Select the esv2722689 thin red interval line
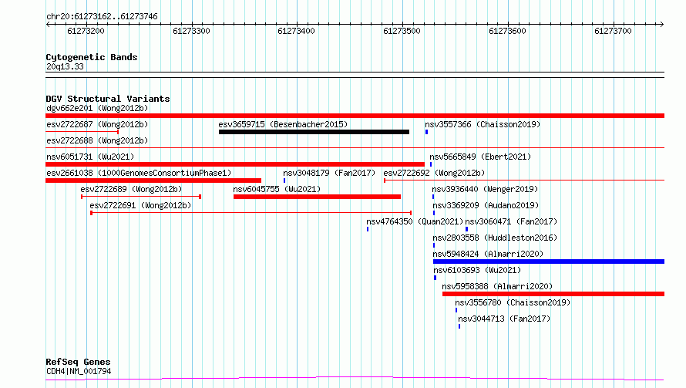Image resolution: width=686 pixels, height=388 pixels. point(141,197)
